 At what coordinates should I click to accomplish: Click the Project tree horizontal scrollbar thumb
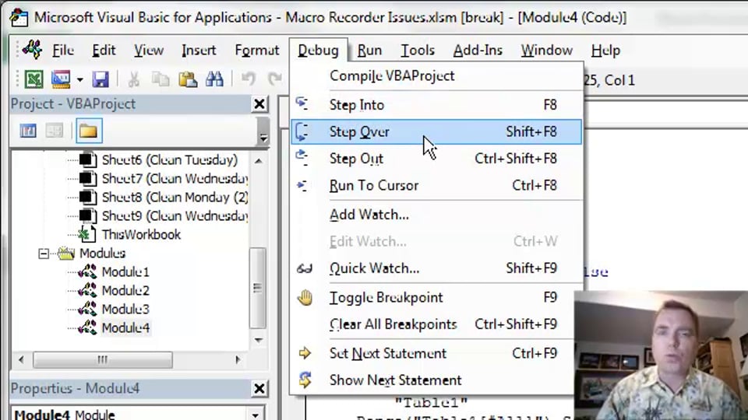(x=103, y=359)
